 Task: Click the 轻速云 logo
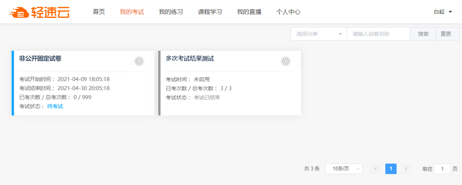39,12
